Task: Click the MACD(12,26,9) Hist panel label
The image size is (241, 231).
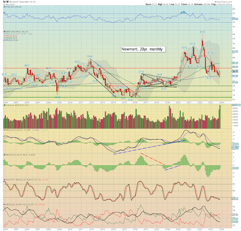Action: [x=19, y=155]
